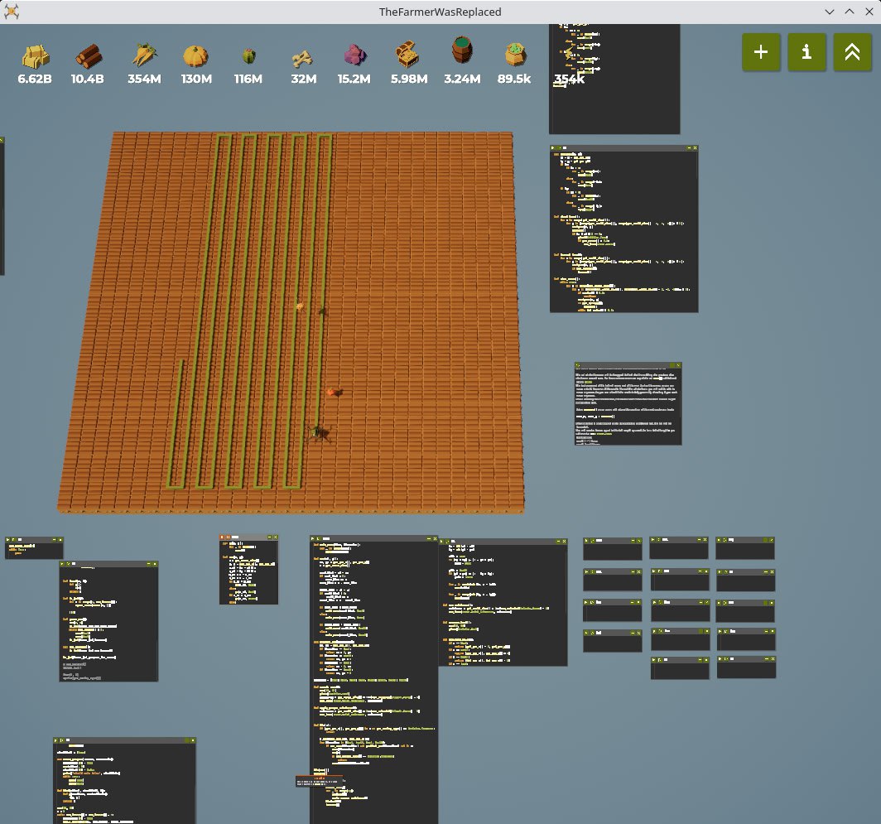Viewport: 881px width, 824px height.
Task: Select the carrot resource icon showing 354M
Action: (144, 56)
